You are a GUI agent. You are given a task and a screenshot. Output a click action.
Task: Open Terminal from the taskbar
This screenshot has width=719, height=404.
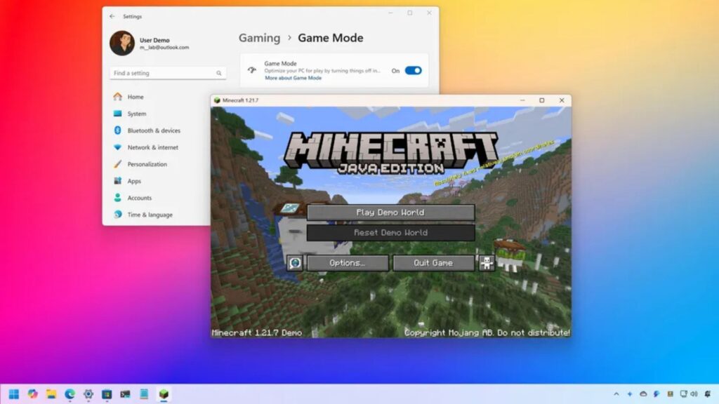[125, 394]
